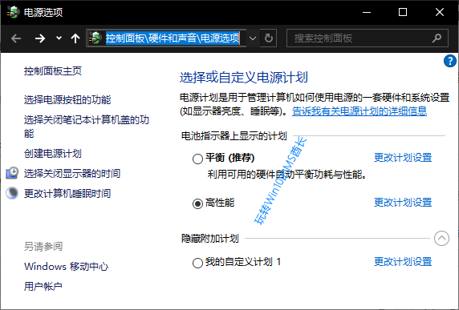Click the window title bar power icon
The height and width of the screenshot is (310, 459).
(13, 12)
